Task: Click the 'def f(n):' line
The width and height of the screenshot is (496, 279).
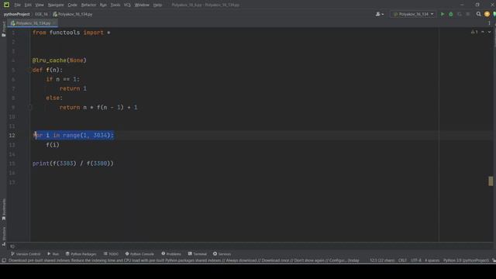Action: coord(47,70)
